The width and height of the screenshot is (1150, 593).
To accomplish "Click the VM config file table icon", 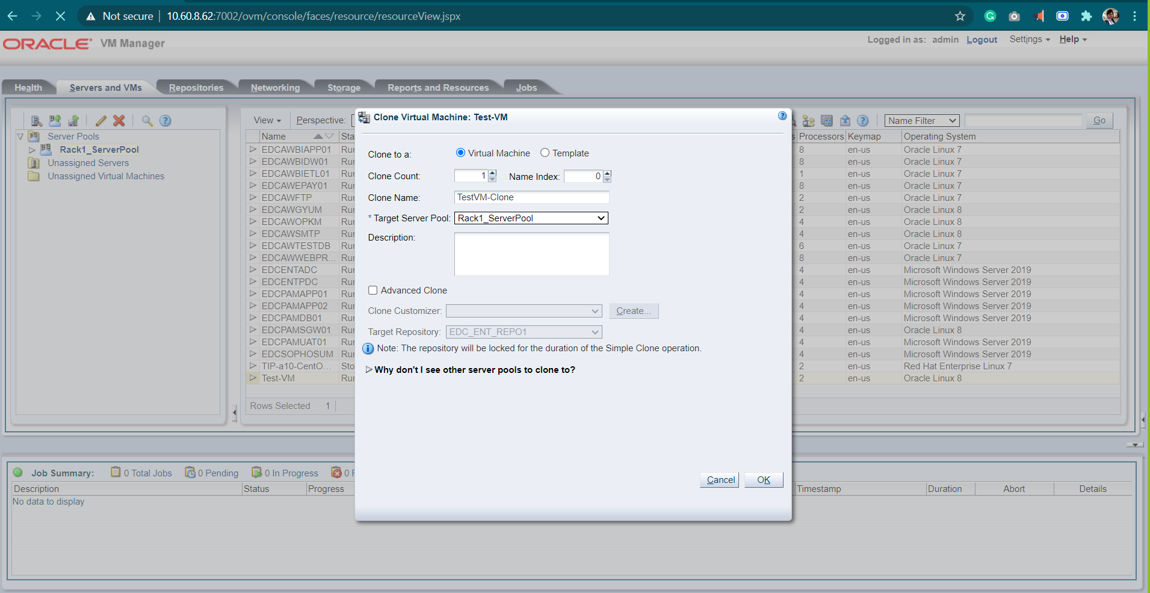I will [827, 121].
